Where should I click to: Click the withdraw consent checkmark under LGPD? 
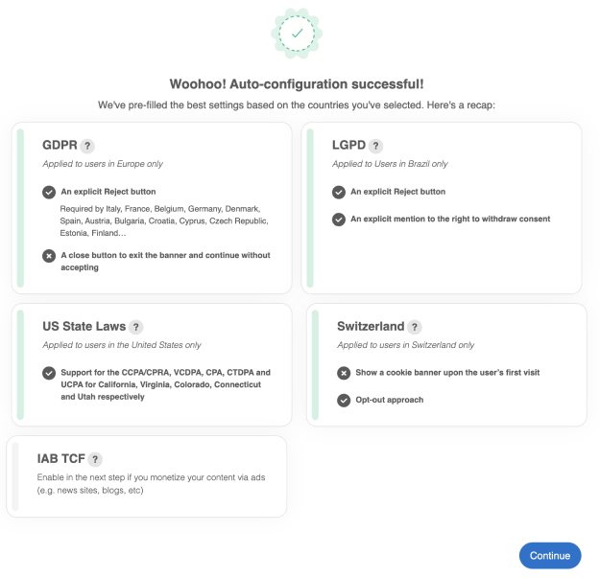pos(339,220)
